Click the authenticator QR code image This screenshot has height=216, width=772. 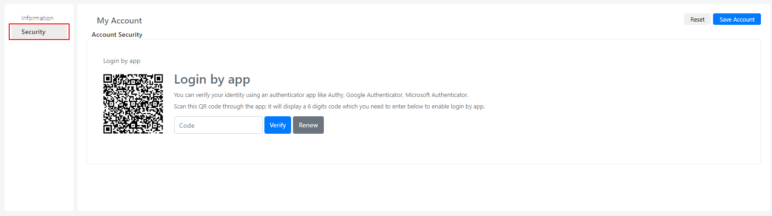click(x=133, y=104)
